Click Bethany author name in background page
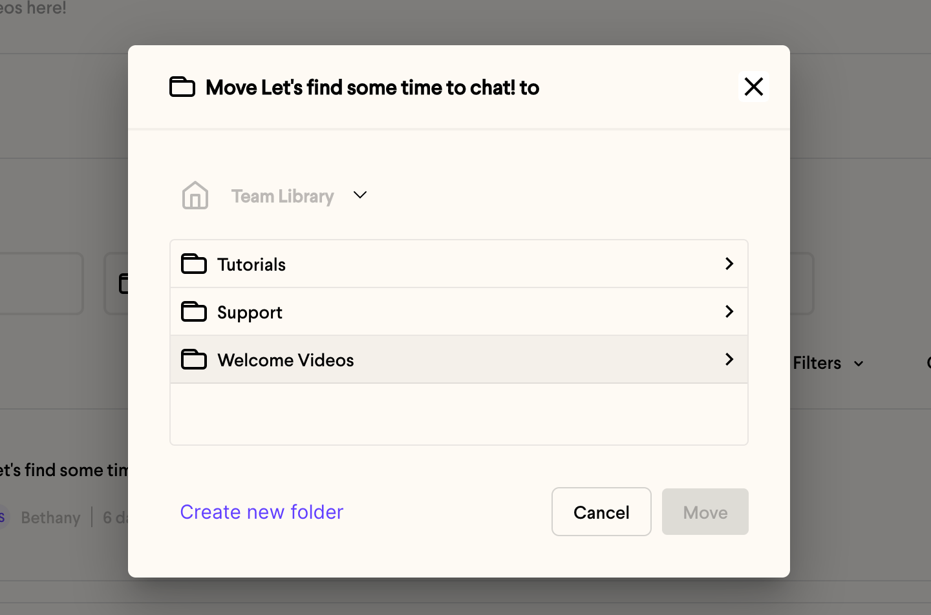This screenshot has height=615, width=931. (x=50, y=517)
